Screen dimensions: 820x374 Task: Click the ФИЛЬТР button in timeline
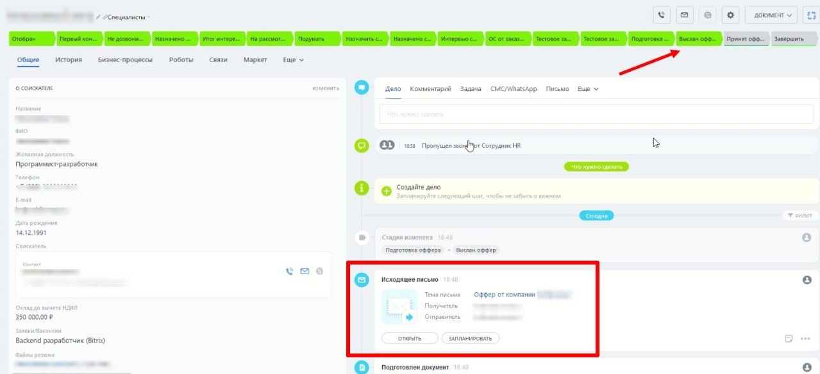(x=801, y=216)
